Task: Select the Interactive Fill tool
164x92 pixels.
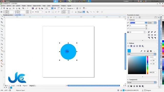Action: pyautogui.click(x=2, y=63)
